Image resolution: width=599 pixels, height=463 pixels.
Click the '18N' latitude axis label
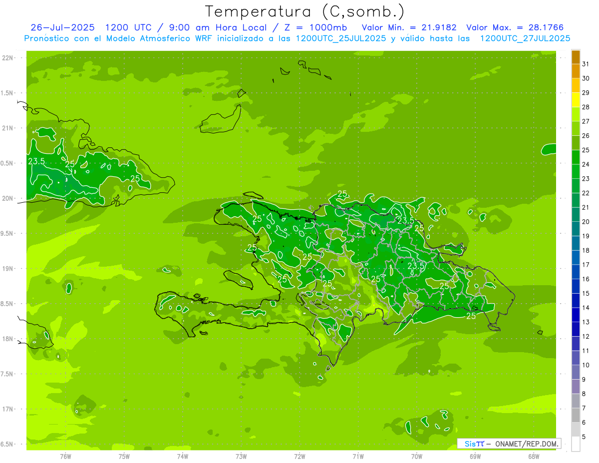click(7, 339)
